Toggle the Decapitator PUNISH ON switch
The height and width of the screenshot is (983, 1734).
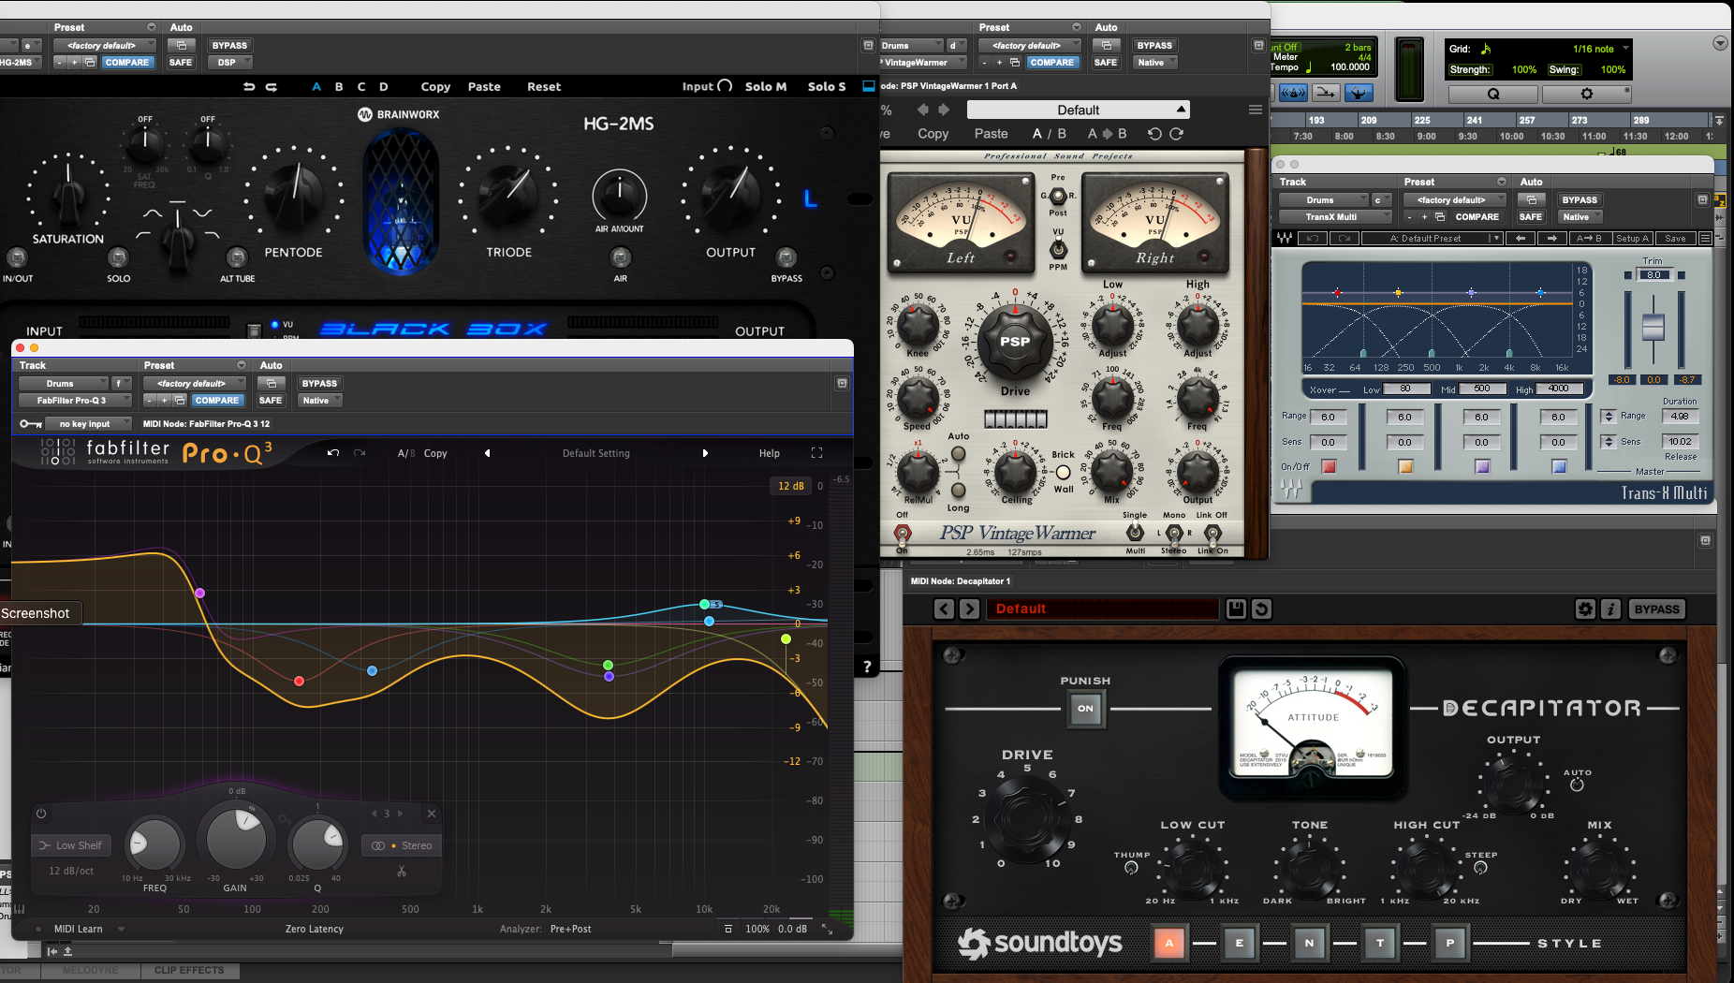(1085, 708)
